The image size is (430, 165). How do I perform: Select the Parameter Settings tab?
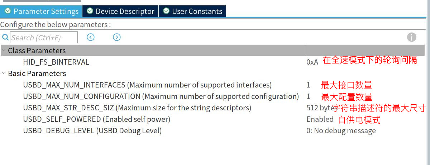point(41,11)
